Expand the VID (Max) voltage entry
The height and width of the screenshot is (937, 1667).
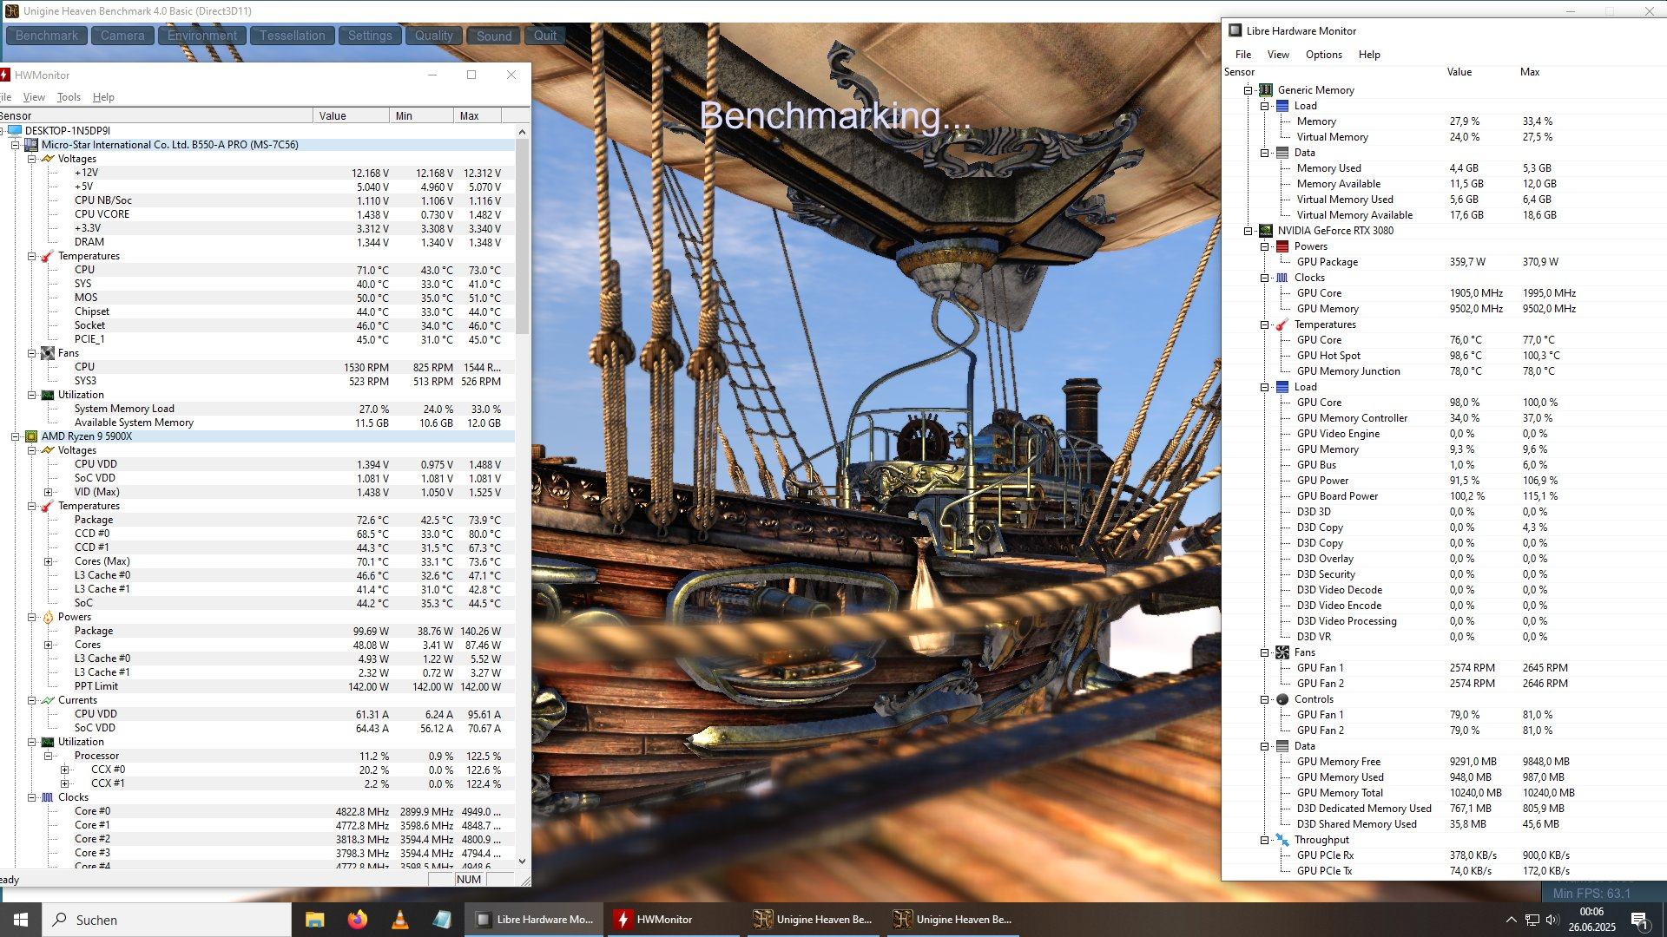click(49, 492)
